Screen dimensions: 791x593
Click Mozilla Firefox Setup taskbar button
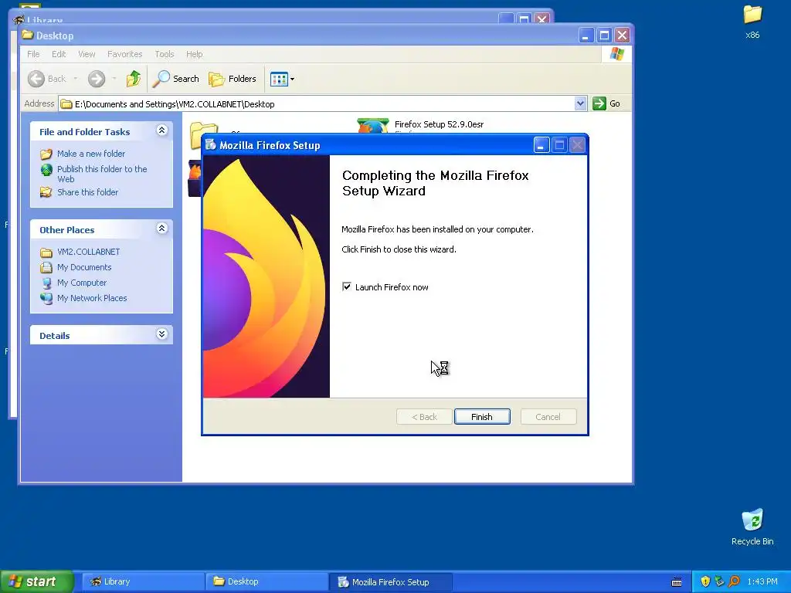pos(390,581)
